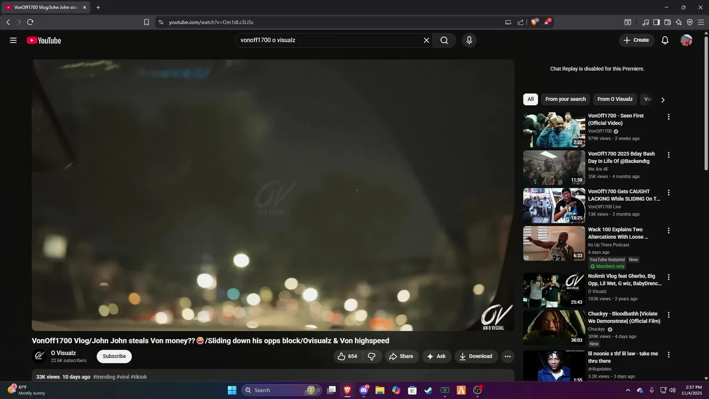View site information icon in address bar
Image resolution: width=709 pixels, height=399 pixels.
(161, 22)
